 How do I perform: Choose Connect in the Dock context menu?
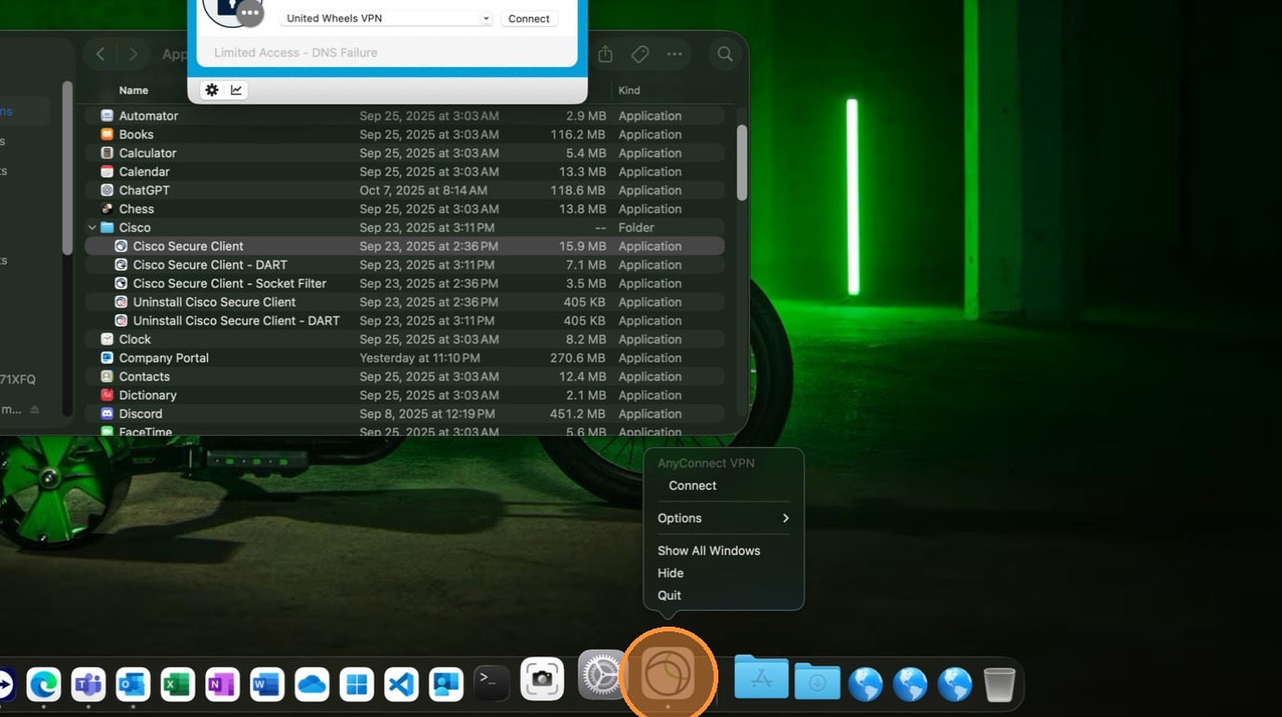click(x=692, y=485)
